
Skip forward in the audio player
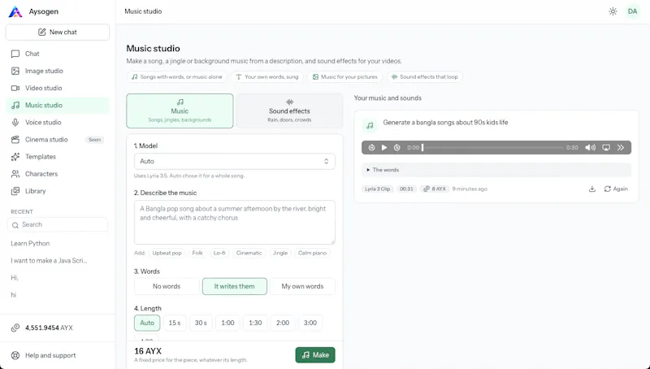click(x=397, y=148)
